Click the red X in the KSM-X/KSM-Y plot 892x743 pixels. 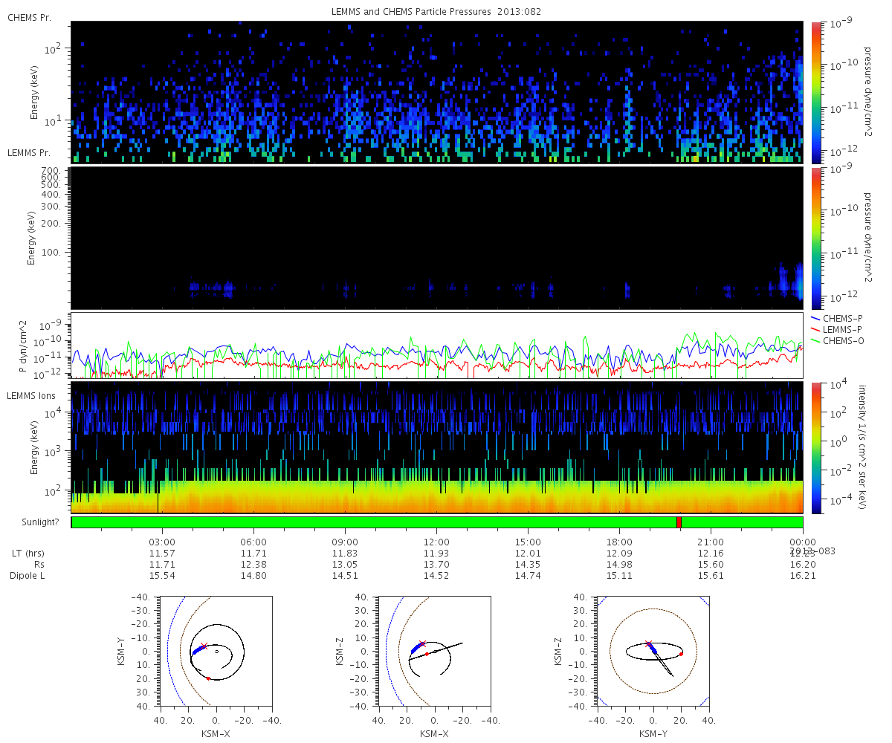click(x=204, y=646)
